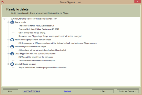Select "The new Birth date: Friday, September 23, 1921"
This screenshot has width=142, height=95.
click(x=39, y=29)
